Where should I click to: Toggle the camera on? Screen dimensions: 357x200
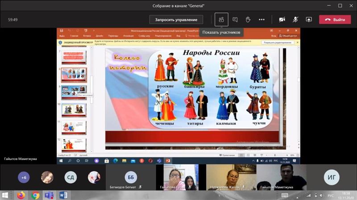coord(282,20)
